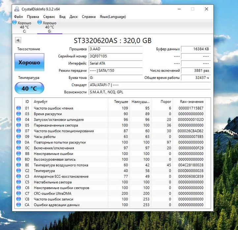
Task: Select the Частота ошибок чтения row text
Action: click(x=53, y=108)
